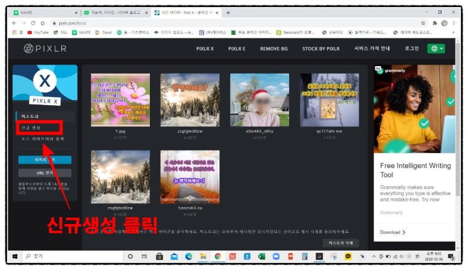Open Microsoft Store from the taskbar
The image size is (468, 270).
click(159, 256)
